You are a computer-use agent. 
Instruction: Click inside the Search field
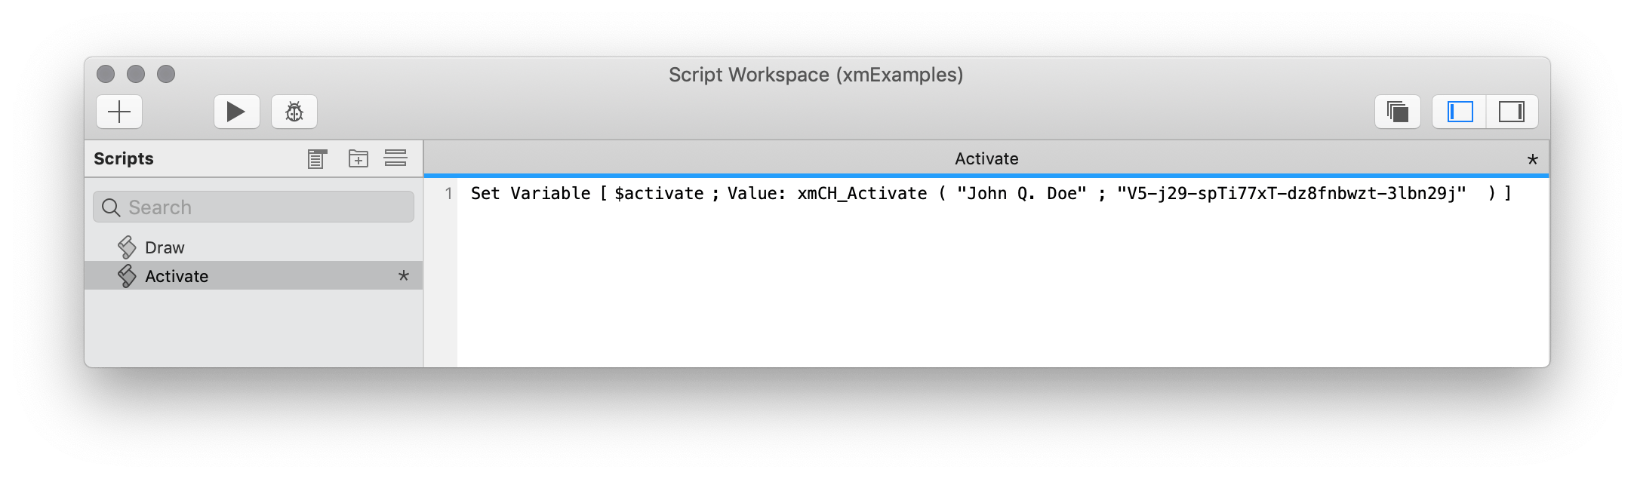click(253, 206)
